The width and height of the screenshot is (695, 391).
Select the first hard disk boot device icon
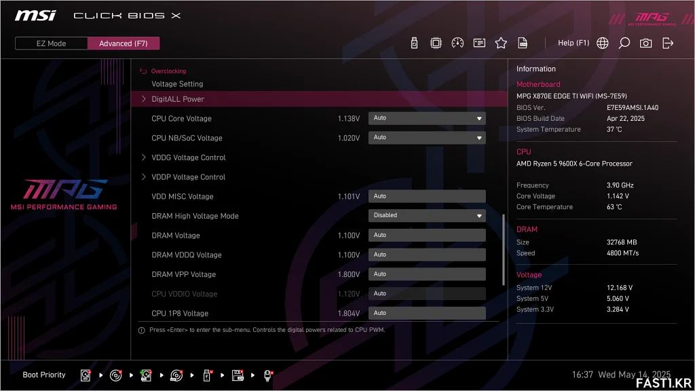(86, 375)
